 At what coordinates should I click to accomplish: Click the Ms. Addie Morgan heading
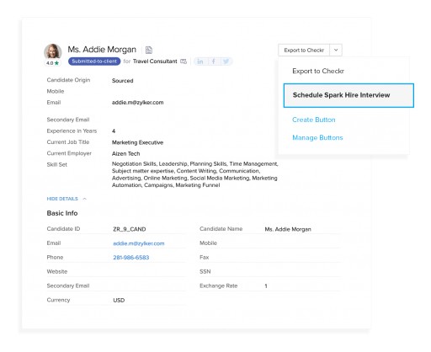(x=102, y=50)
